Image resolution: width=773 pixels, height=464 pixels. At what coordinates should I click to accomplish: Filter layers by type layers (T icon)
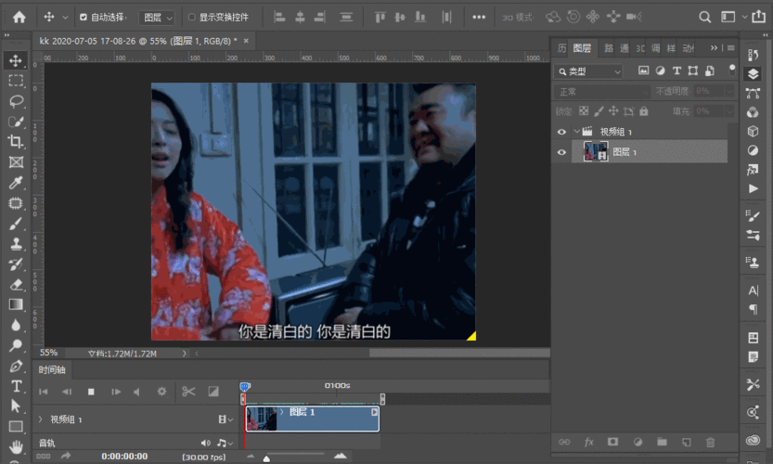(x=676, y=71)
